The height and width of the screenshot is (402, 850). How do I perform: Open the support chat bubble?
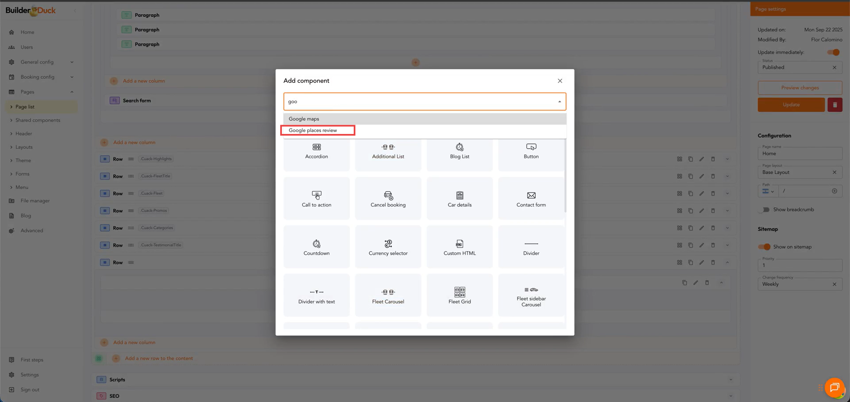(x=834, y=387)
